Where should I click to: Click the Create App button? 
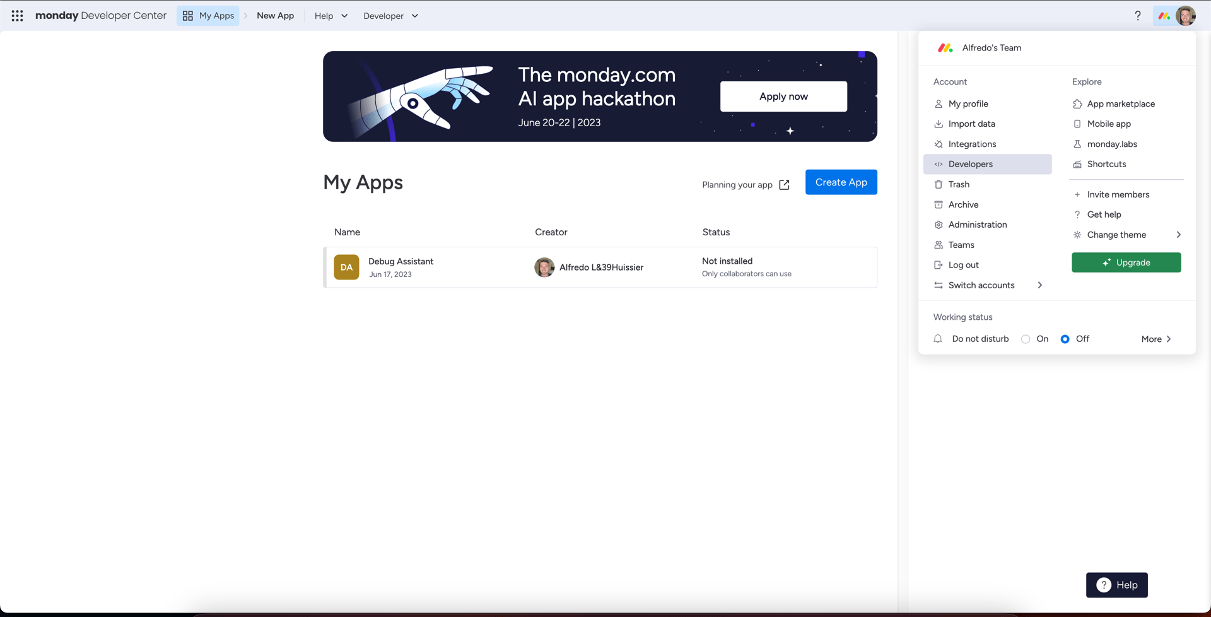(841, 182)
